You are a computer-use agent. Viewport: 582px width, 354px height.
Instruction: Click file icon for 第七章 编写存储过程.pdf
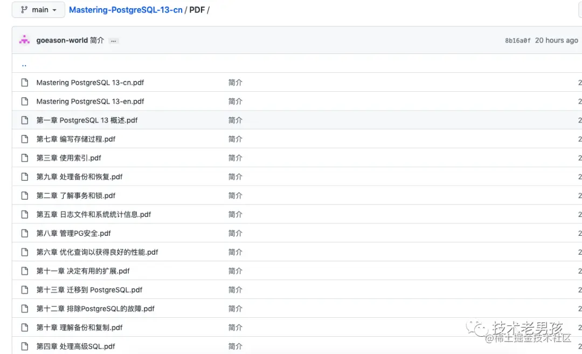[24, 139]
